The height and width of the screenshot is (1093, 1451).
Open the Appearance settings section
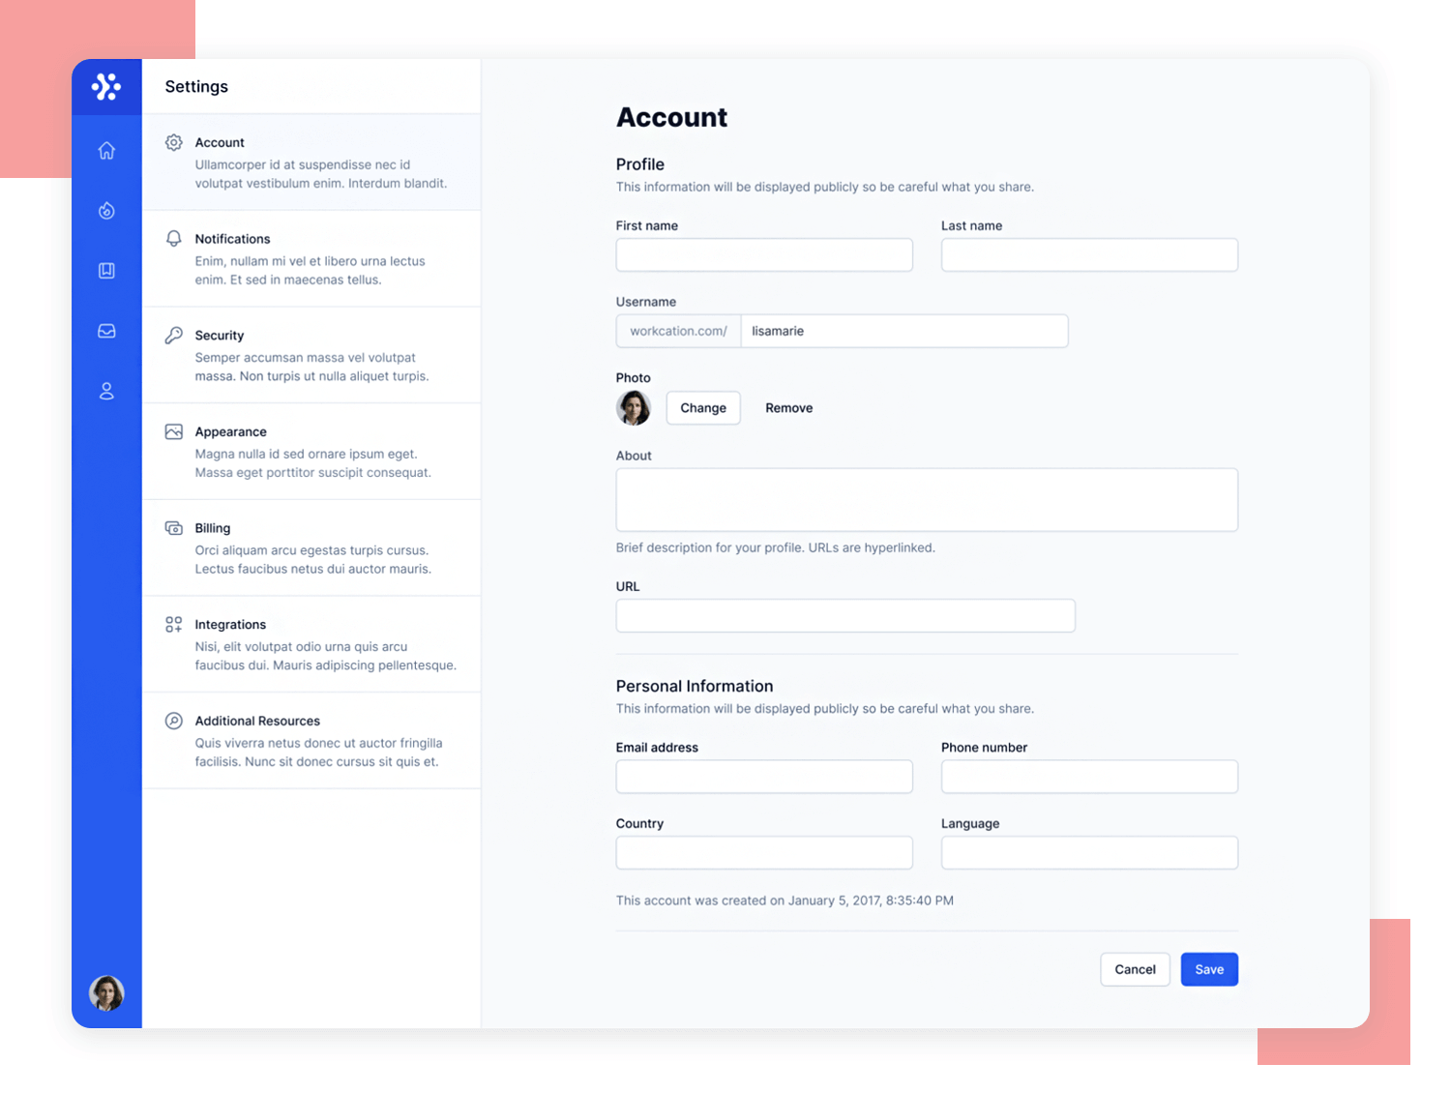311,452
